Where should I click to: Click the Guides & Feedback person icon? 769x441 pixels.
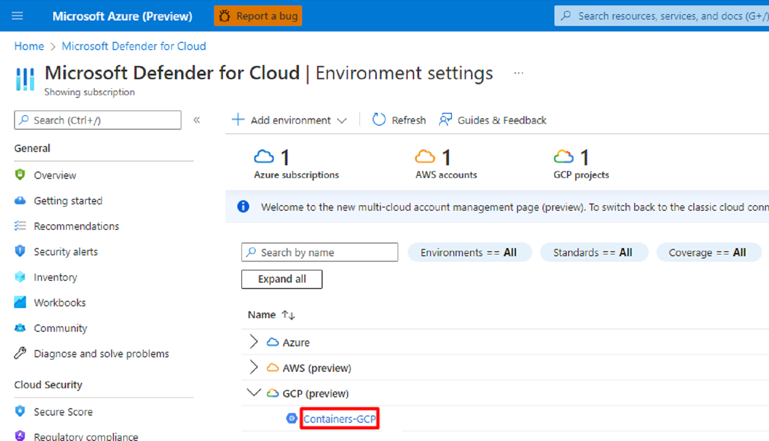[x=446, y=120]
